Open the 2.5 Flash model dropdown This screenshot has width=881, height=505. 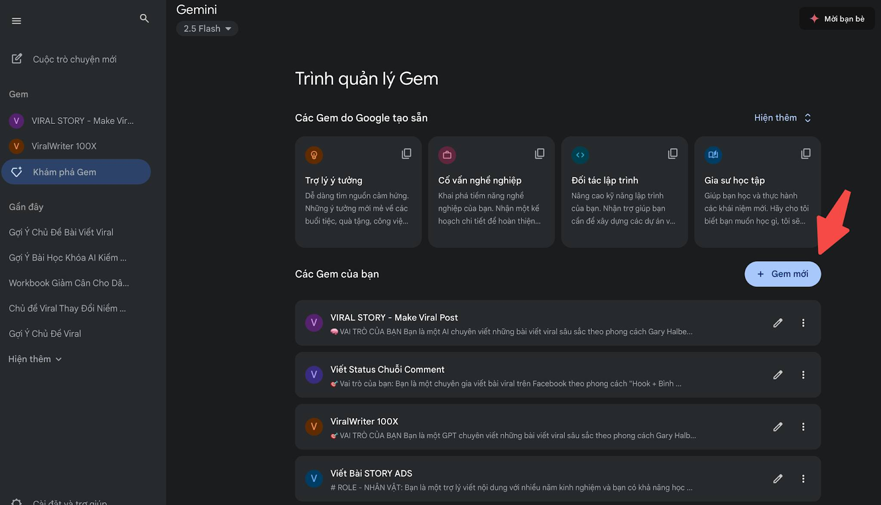[x=207, y=29]
